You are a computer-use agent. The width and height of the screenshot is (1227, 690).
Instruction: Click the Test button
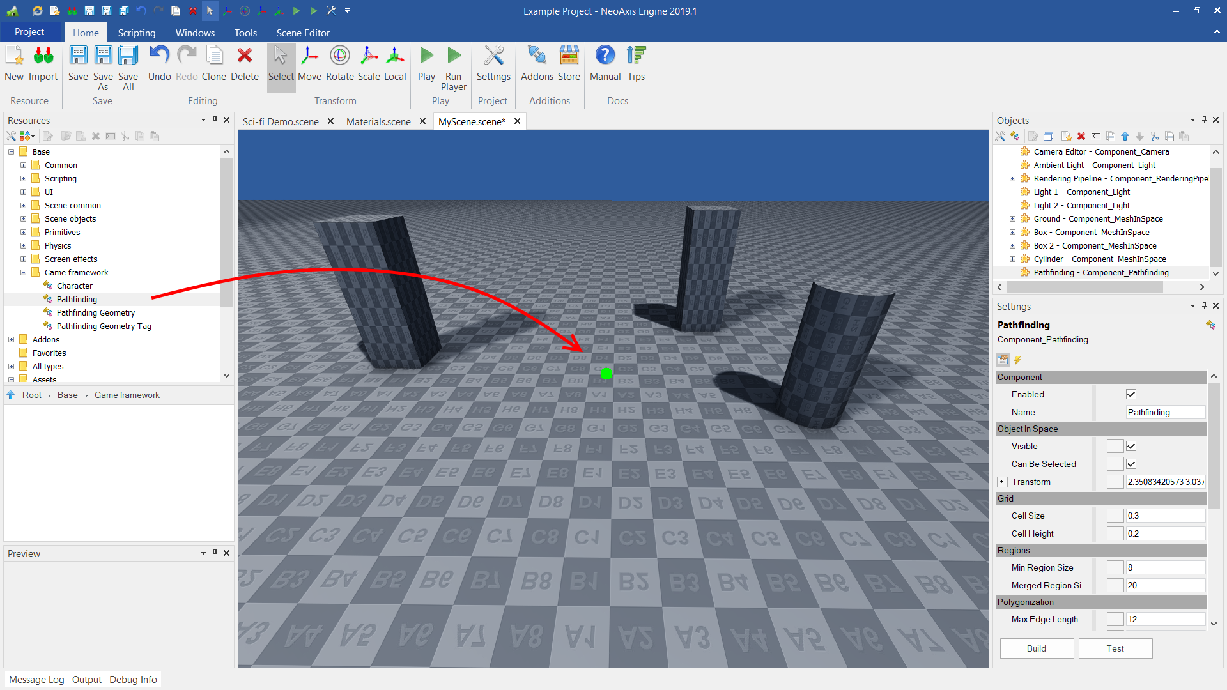pos(1115,648)
